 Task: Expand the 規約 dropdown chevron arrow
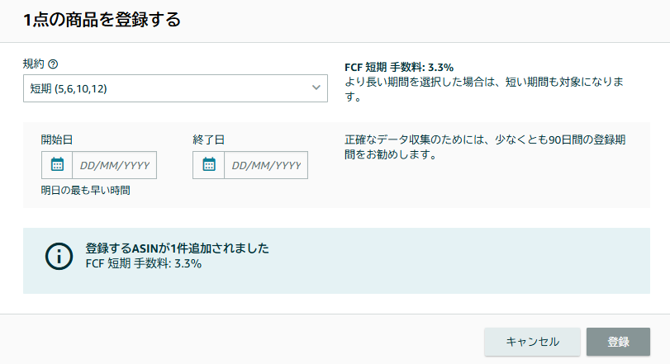pos(316,87)
